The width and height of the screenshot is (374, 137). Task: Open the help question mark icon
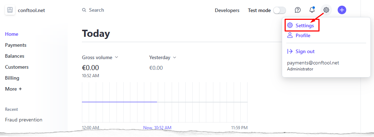pyautogui.click(x=297, y=10)
